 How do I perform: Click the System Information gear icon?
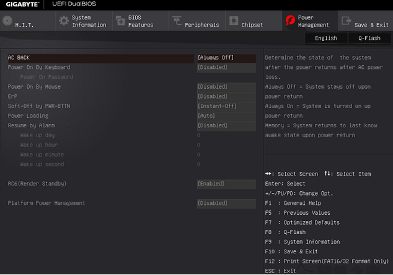63,20
